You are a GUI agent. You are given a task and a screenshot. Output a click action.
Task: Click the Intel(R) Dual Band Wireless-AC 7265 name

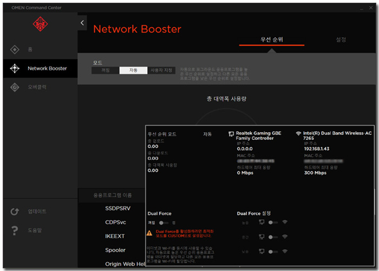tap(337, 135)
